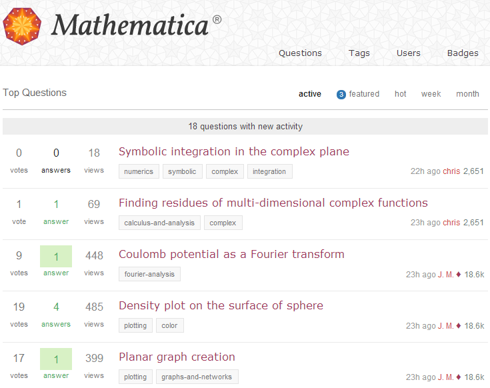Click the 'graphs-and-networks' tag
This screenshot has height=388, width=490.
pos(197,377)
